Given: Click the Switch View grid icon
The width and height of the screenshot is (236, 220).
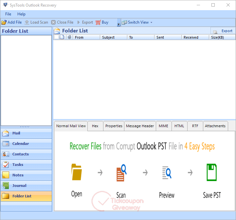Looking at the screenshot, I should tap(124, 22).
